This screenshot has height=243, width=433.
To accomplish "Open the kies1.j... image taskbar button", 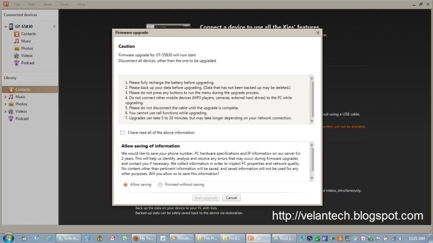I will coord(284,238).
